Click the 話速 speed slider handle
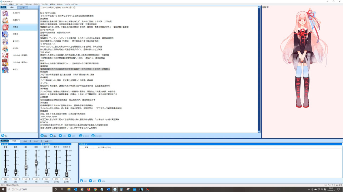 (x=16, y=172)
